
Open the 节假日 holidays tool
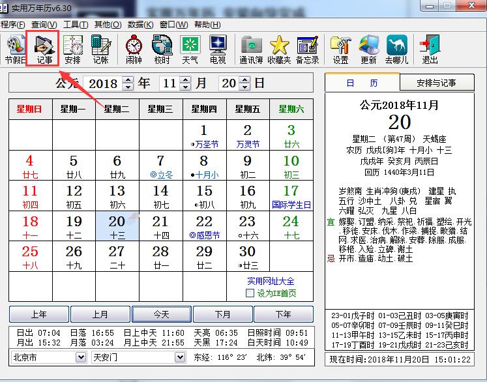pos(15,50)
